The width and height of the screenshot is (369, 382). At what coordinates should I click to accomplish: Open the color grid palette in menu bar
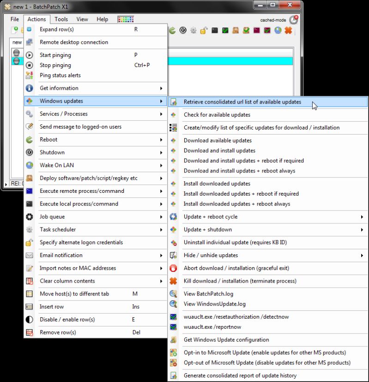coord(126,19)
